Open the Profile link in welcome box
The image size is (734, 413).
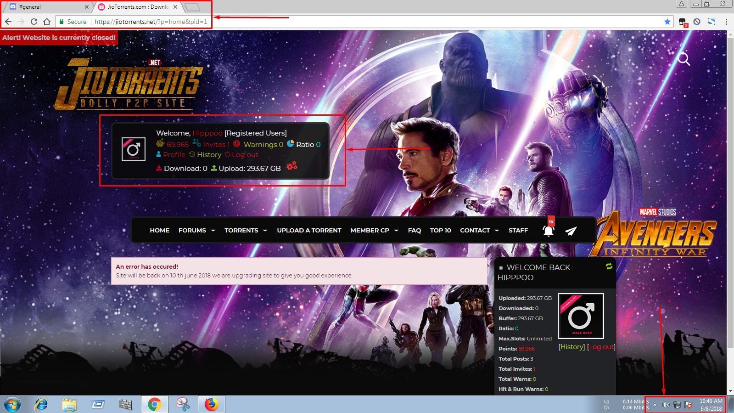coord(174,155)
